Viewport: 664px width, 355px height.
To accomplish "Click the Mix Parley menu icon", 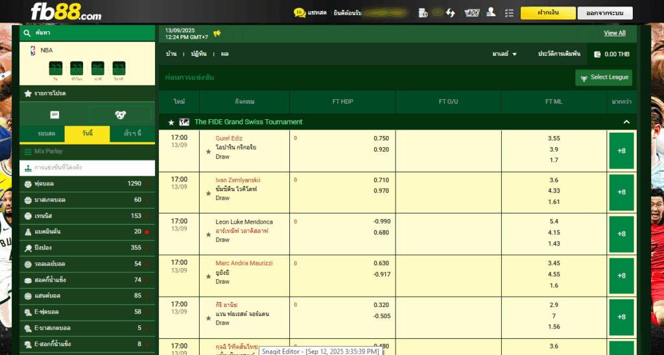I will tap(28, 152).
